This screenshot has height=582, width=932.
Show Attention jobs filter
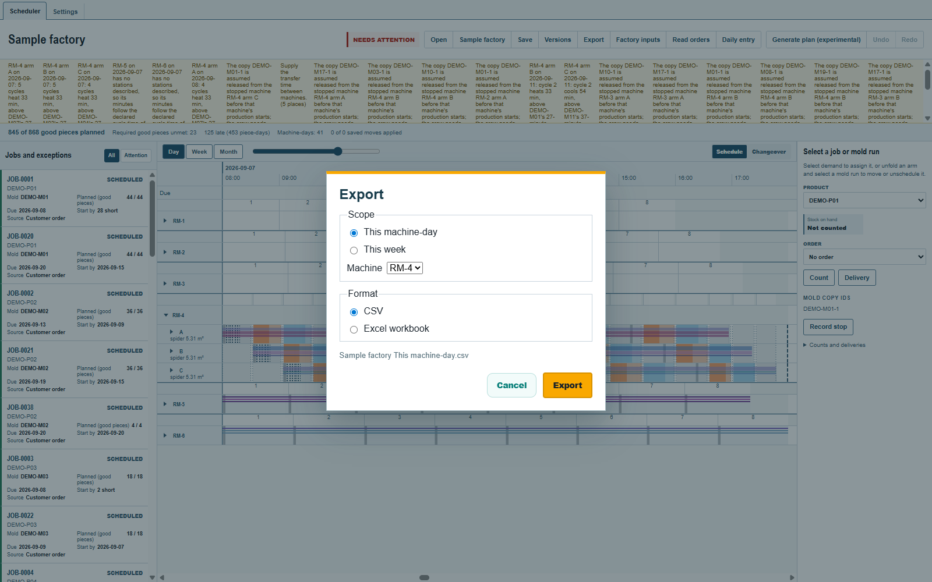[136, 155]
